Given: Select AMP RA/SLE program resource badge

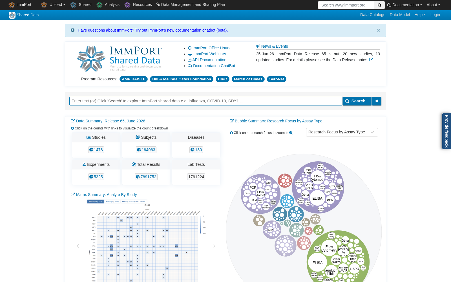Looking at the screenshot, I should (x=134, y=79).
